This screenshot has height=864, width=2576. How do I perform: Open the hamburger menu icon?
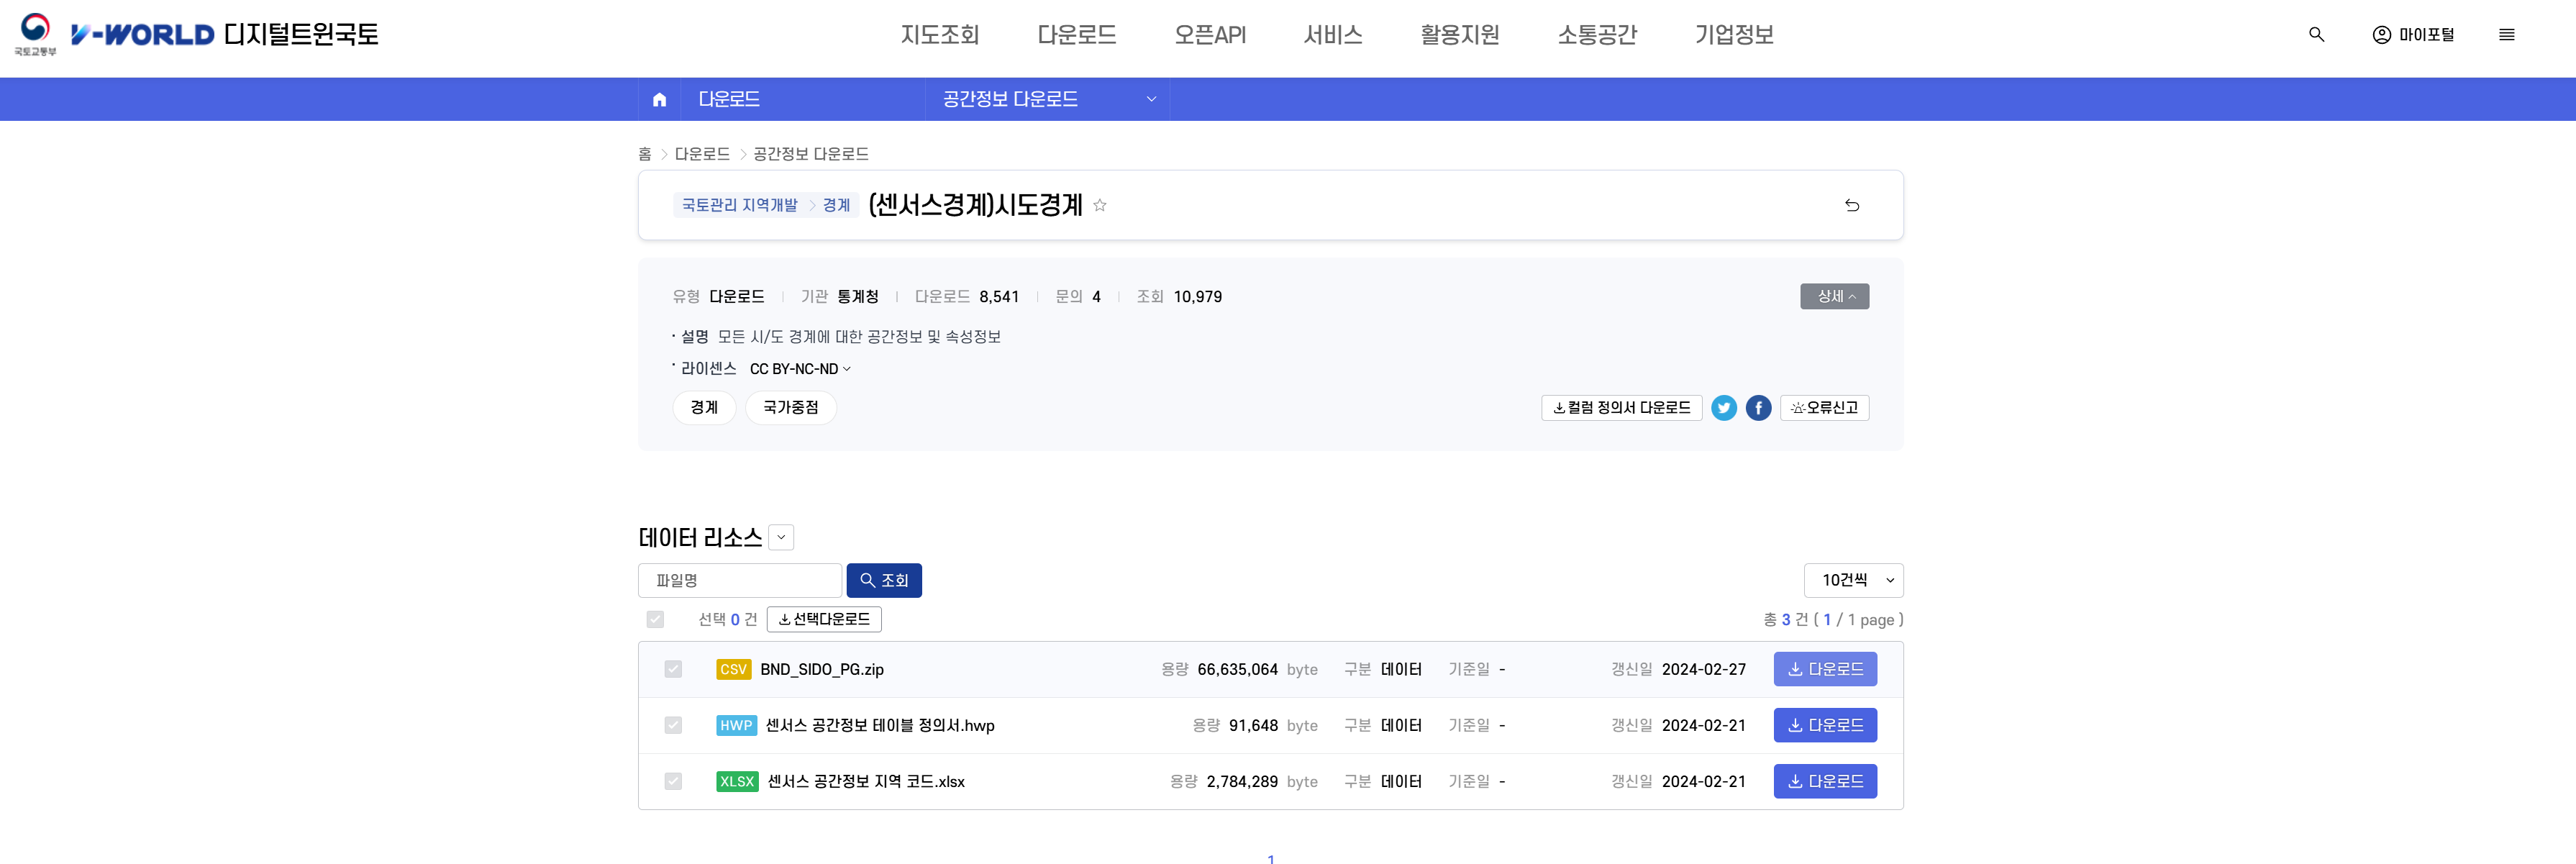pyautogui.click(x=2506, y=35)
